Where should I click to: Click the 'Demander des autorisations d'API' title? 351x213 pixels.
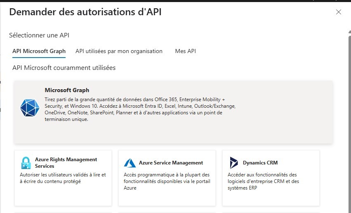(85, 12)
